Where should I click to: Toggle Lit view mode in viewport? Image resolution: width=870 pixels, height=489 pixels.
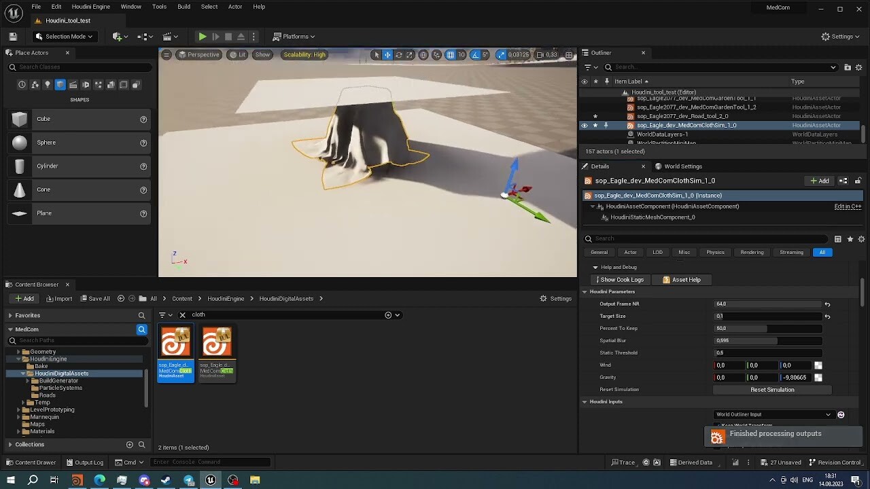tap(237, 55)
